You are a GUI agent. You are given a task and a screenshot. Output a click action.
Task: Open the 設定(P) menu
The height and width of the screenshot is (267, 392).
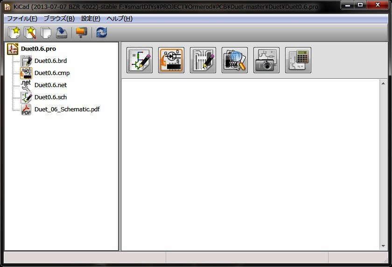[x=91, y=19]
